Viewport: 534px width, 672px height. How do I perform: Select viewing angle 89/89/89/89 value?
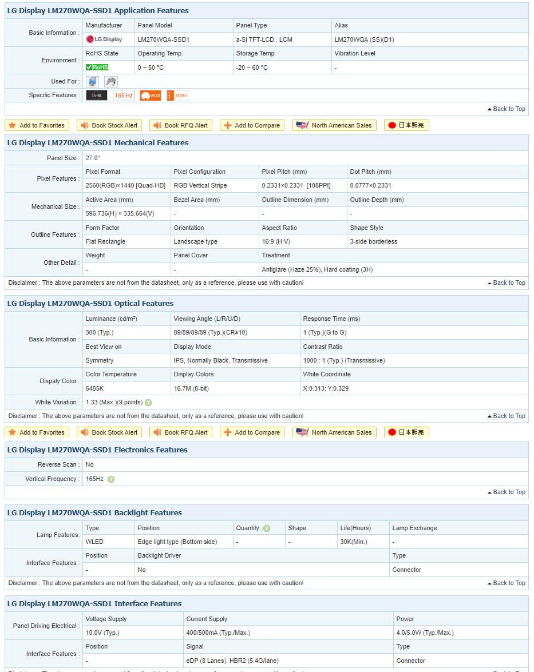point(211,333)
